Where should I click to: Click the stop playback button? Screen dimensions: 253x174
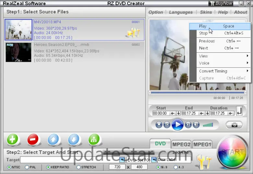pyautogui.click(x=159, y=125)
